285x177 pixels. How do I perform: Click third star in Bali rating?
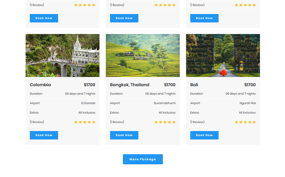pyautogui.click(x=245, y=122)
